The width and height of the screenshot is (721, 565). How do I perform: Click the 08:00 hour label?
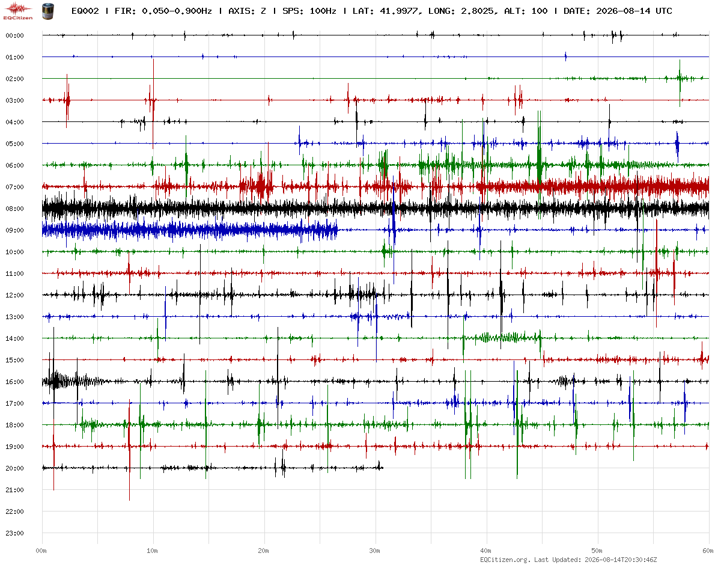click(14, 209)
